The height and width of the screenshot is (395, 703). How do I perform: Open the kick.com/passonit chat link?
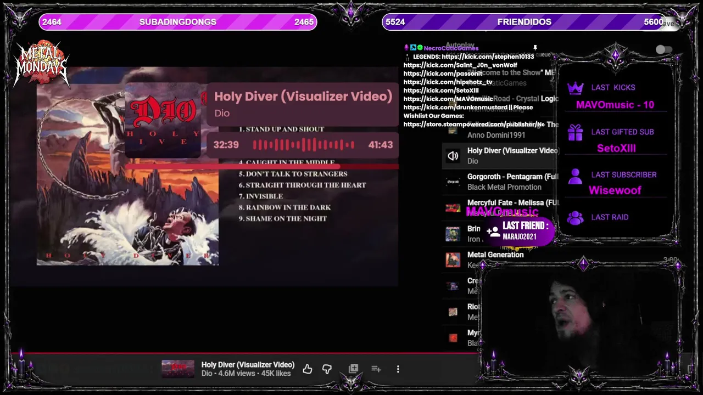443,74
